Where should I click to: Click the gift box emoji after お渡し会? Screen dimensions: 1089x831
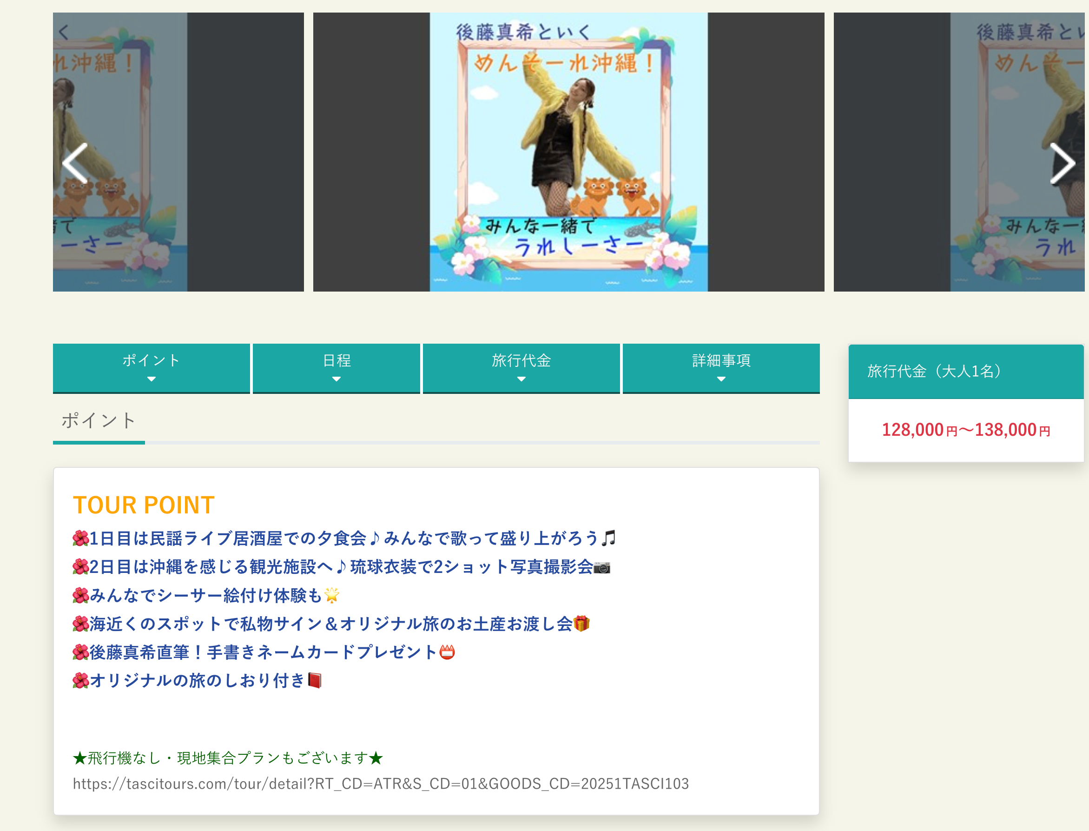582,624
